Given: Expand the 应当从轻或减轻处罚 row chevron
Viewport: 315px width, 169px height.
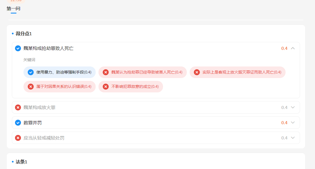Looking at the screenshot, I should (x=293, y=138).
